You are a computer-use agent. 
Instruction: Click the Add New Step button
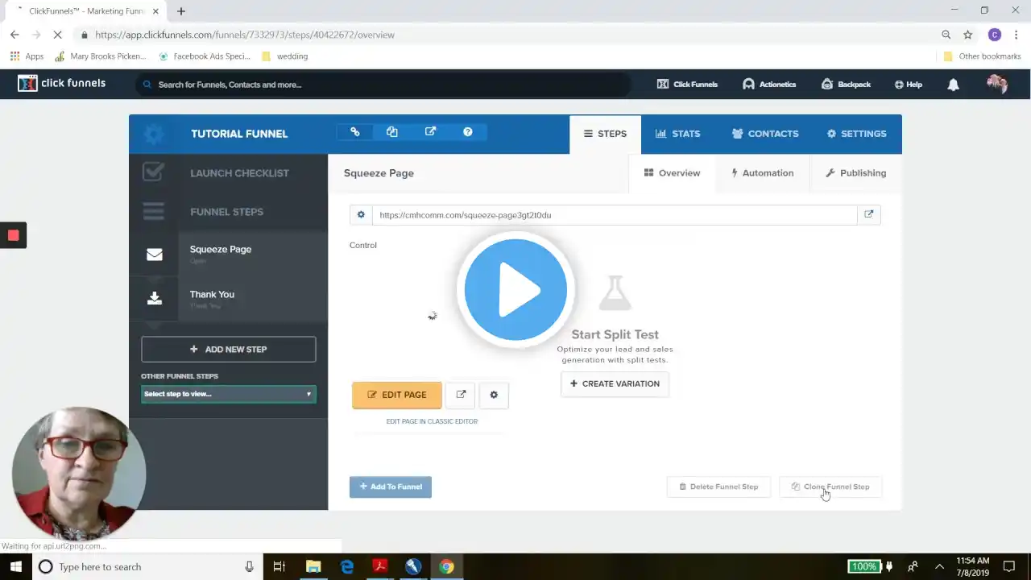(229, 350)
